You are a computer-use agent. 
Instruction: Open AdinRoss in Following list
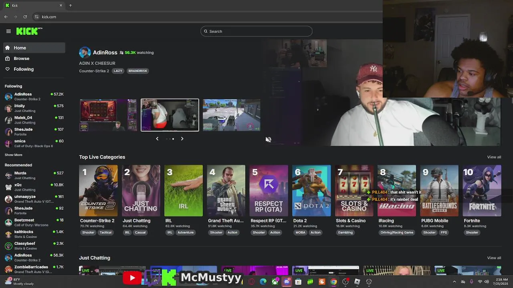click(34, 96)
